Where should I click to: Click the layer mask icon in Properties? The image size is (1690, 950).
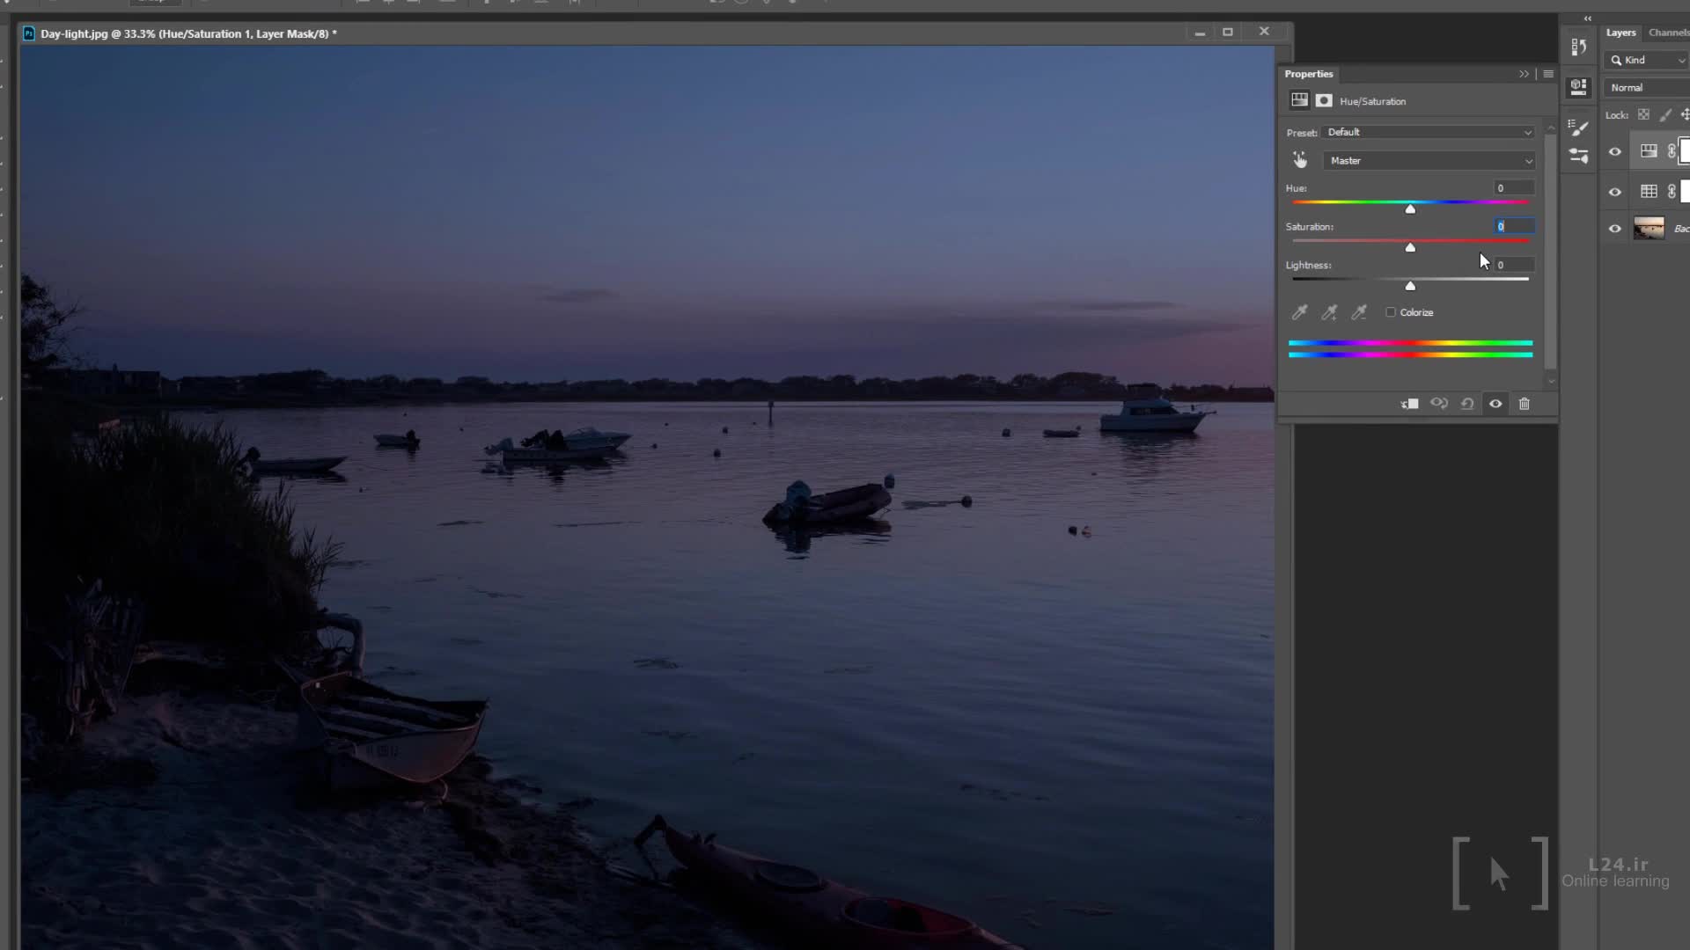pyautogui.click(x=1324, y=100)
